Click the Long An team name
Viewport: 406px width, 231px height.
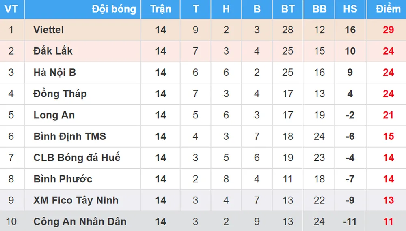54,115
